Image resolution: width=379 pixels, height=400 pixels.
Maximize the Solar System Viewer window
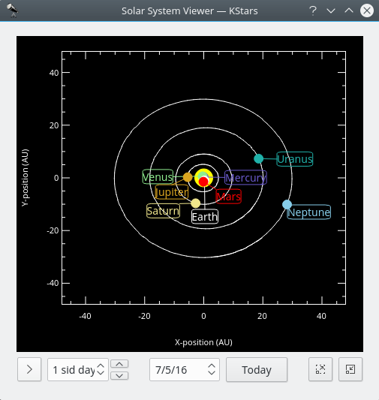tap(349, 11)
